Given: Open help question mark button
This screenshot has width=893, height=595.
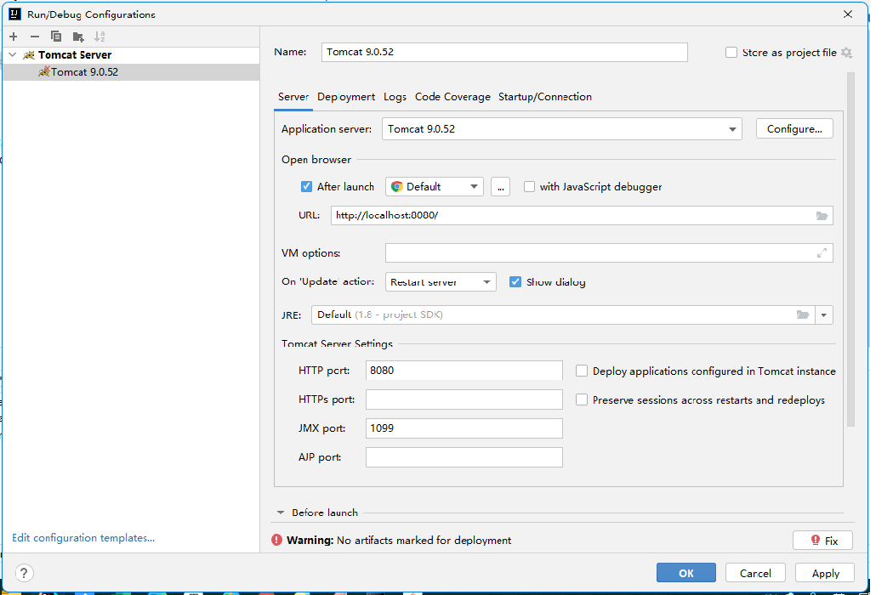Looking at the screenshot, I should point(24,574).
